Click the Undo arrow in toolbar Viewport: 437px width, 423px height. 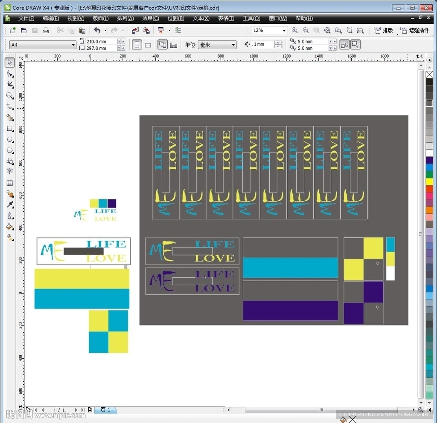[x=97, y=30]
